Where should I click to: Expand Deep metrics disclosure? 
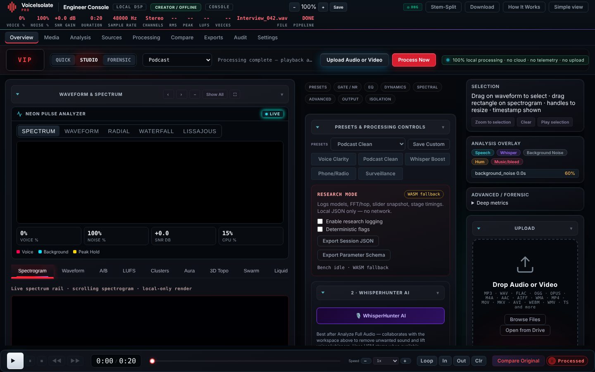(x=490, y=203)
